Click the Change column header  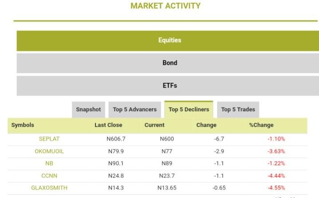click(206, 125)
